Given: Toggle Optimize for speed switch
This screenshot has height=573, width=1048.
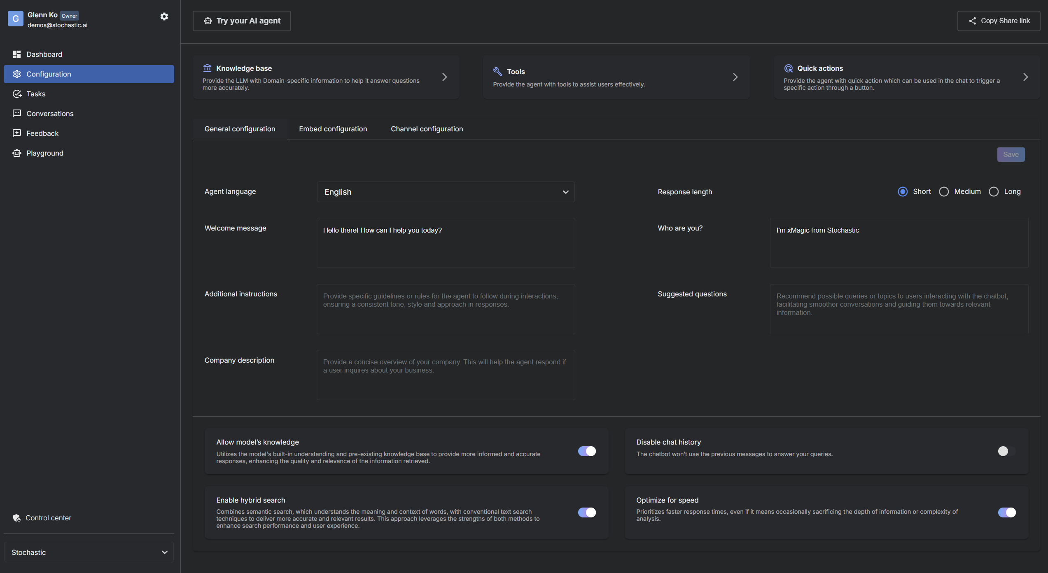Looking at the screenshot, I should [1006, 512].
